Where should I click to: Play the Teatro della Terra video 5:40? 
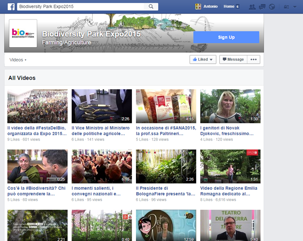pos(230,225)
